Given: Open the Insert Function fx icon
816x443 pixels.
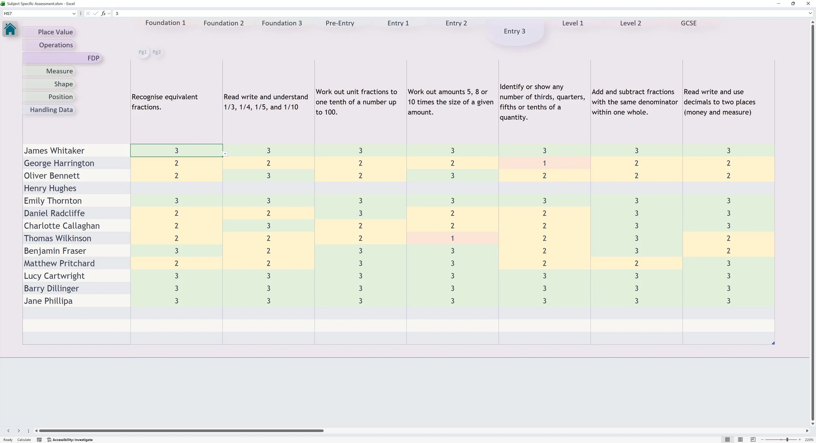Looking at the screenshot, I should point(103,13).
